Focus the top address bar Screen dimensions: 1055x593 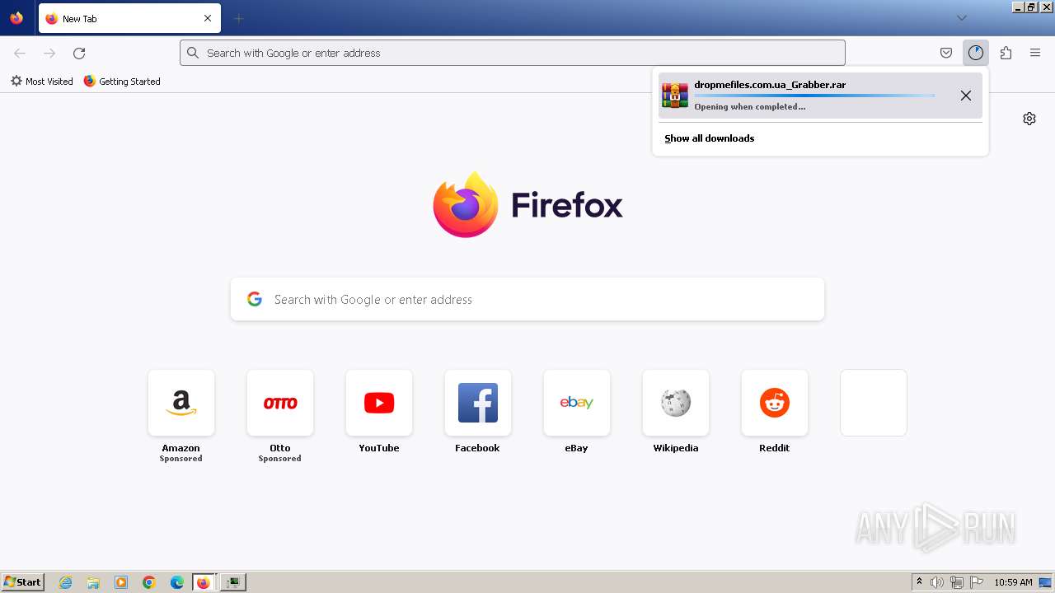513,53
